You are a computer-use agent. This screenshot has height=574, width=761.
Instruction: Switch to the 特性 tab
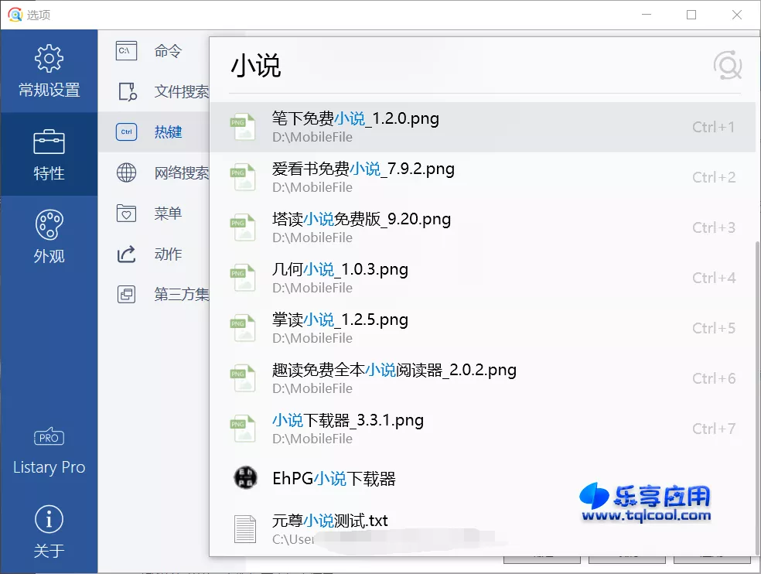click(x=49, y=153)
